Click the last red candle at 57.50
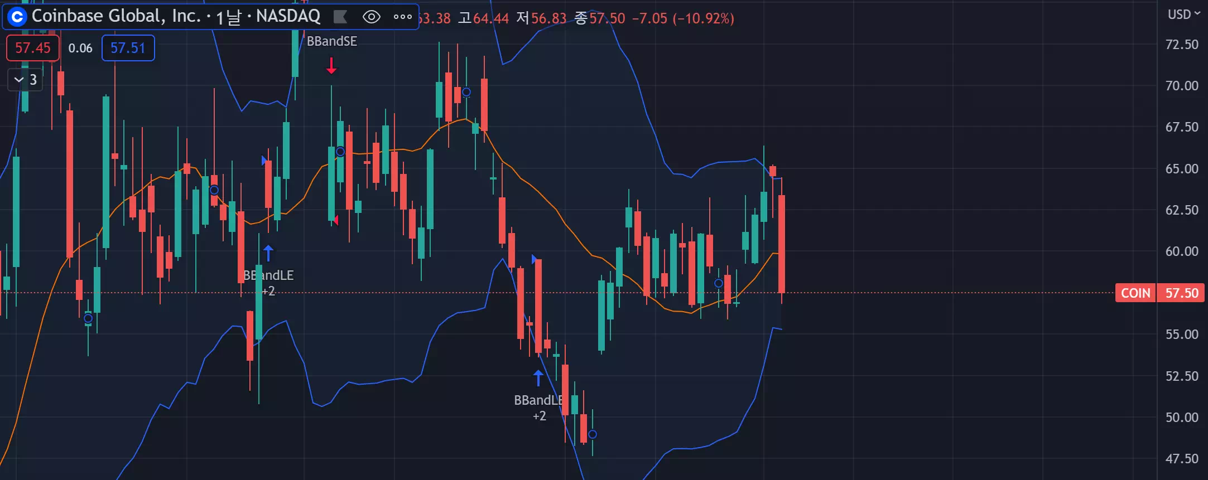This screenshot has width=1208, height=480. (x=782, y=244)
